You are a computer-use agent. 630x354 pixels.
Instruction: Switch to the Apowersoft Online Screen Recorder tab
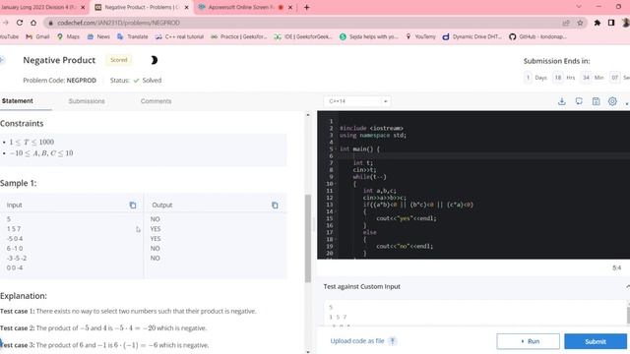[241, 7]
